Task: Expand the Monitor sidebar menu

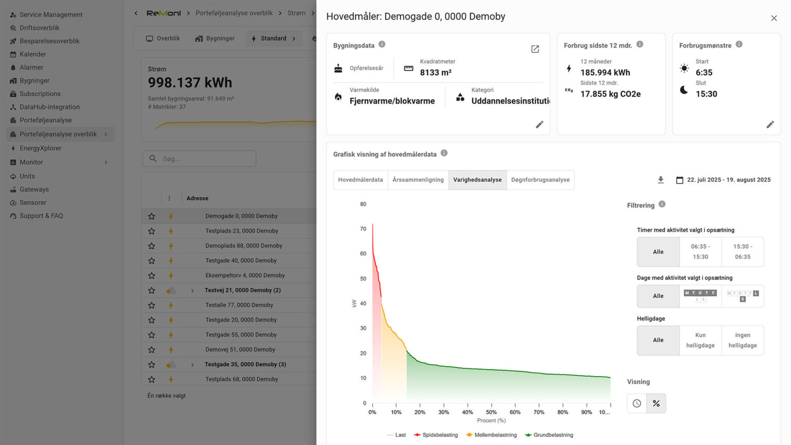Action: [106, 162]
